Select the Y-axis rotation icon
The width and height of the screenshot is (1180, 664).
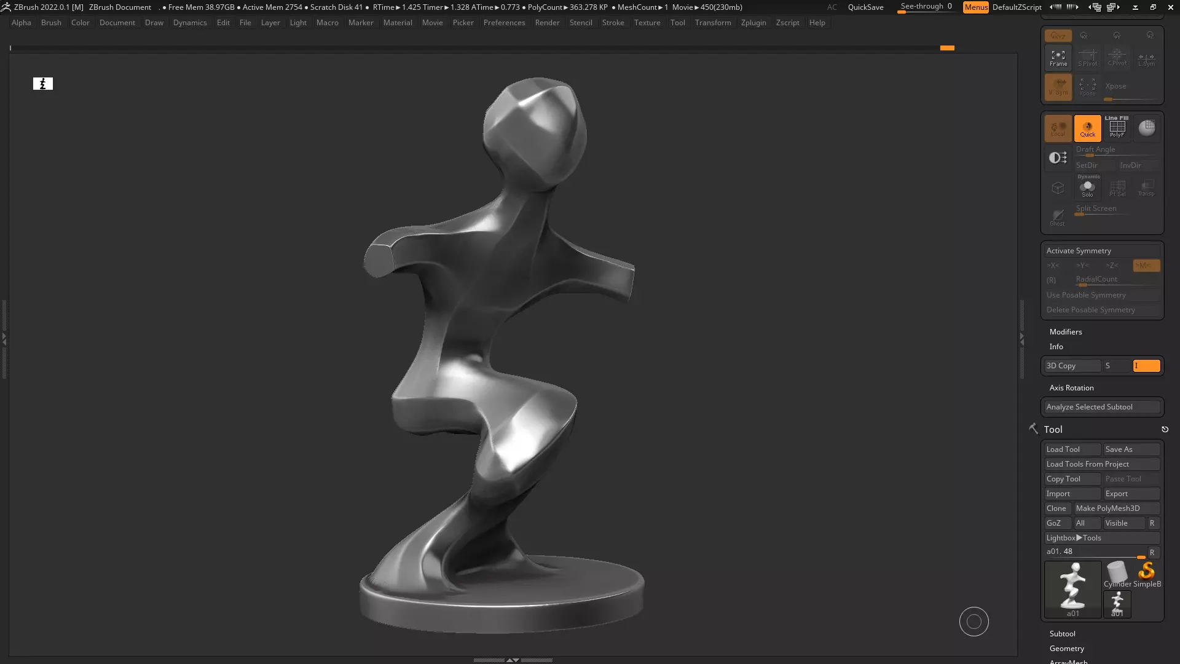[1117, 36]
